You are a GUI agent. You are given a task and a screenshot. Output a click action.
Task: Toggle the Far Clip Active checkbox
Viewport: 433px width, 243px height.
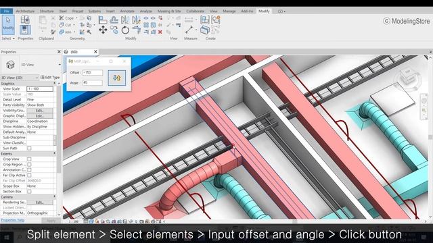coord(29,175)
